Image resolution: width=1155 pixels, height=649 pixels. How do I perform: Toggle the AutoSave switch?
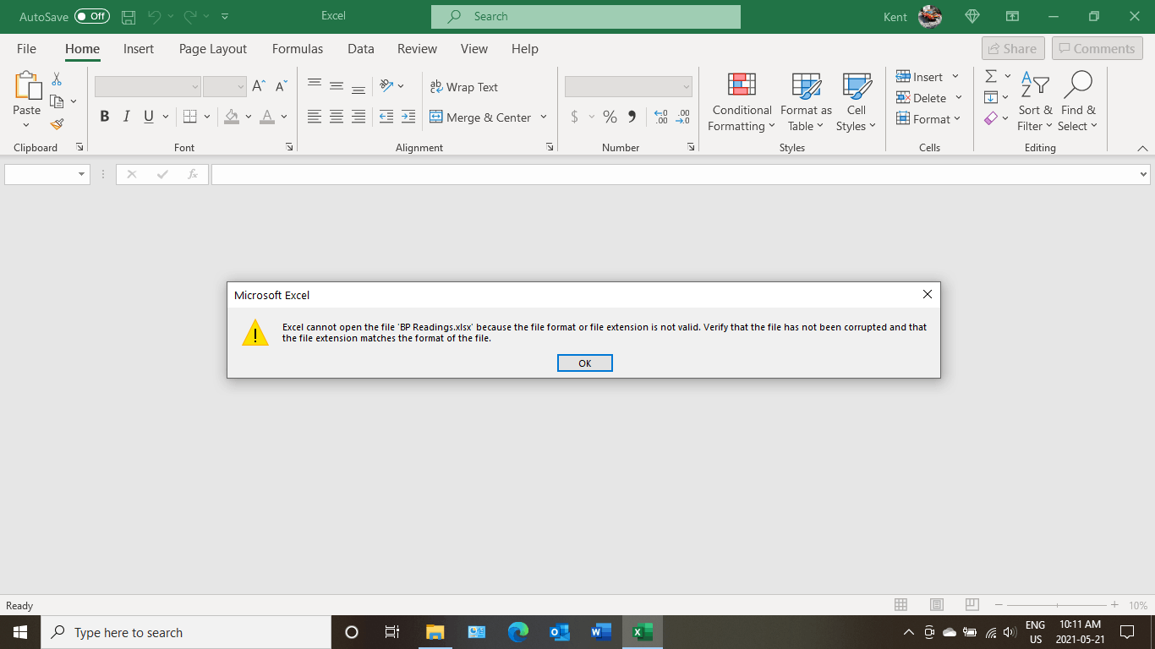click(91, 16)
